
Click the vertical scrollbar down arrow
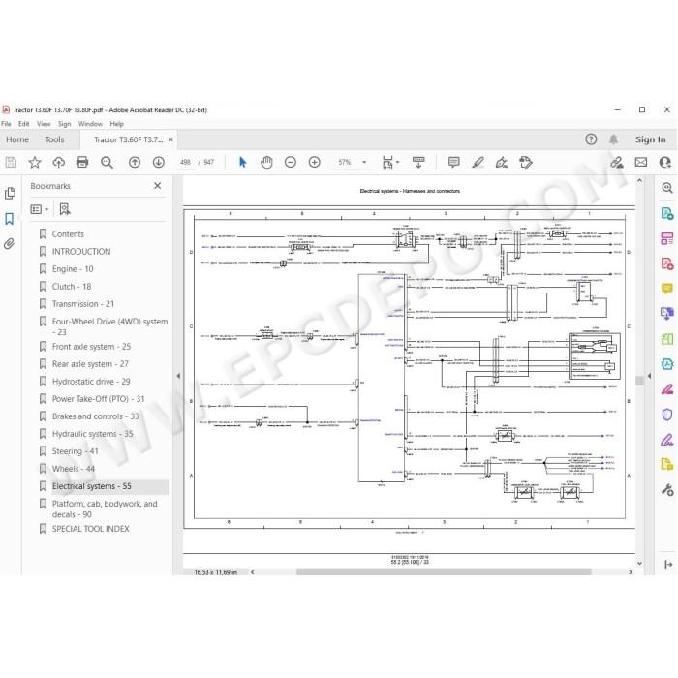(639, 564)
